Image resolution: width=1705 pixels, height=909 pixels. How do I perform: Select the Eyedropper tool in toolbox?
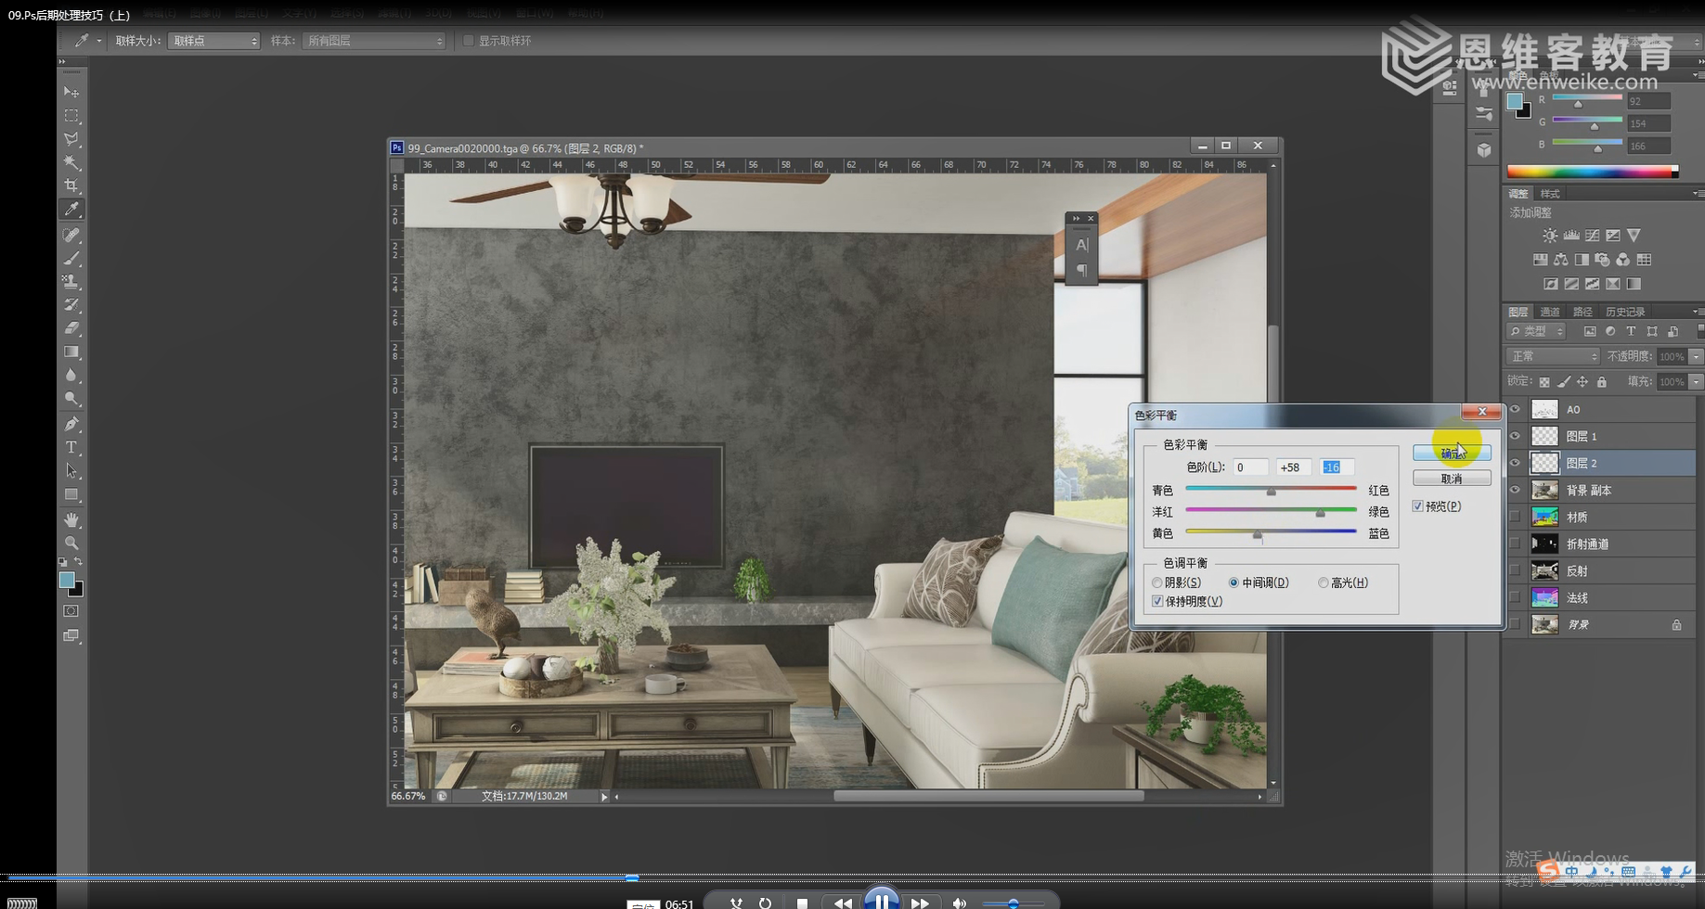point(71,209)
